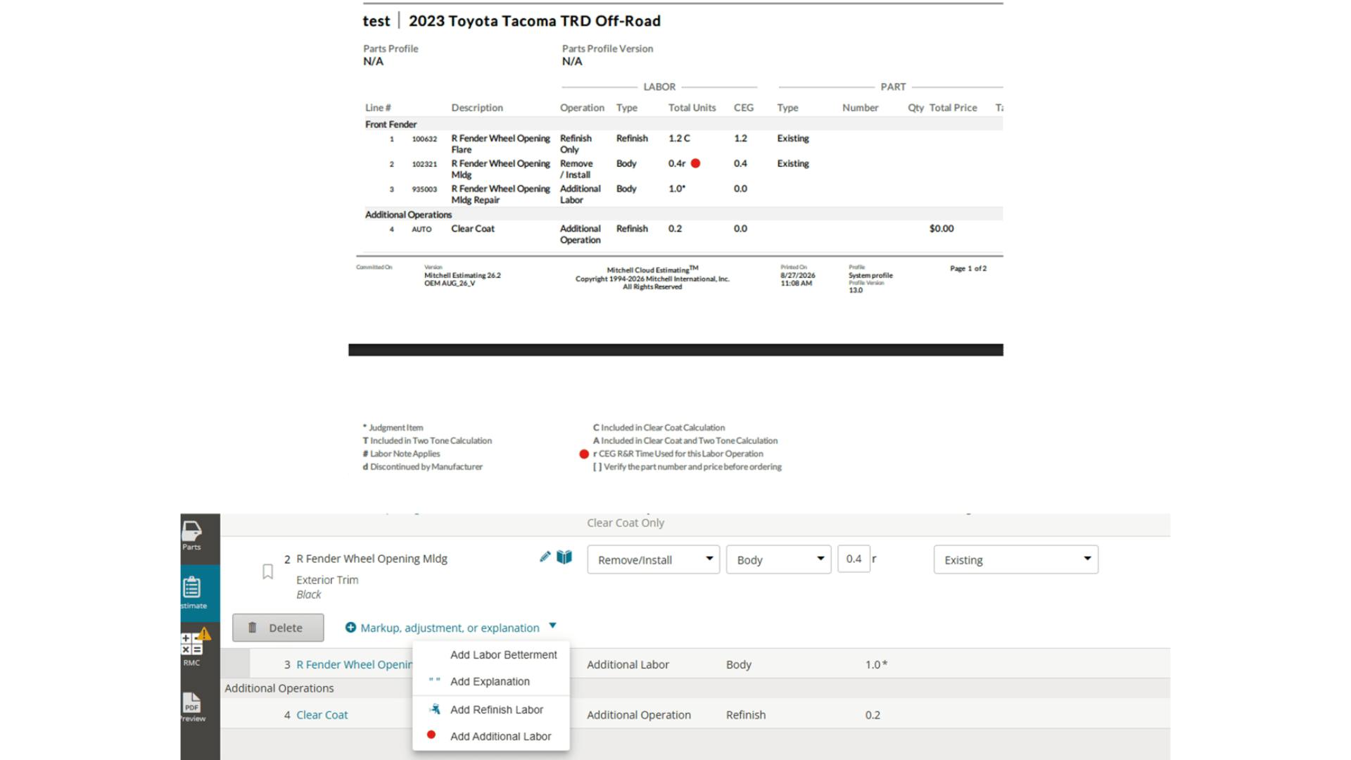Open the Clear Coat line 4 link

click(322, 715)
